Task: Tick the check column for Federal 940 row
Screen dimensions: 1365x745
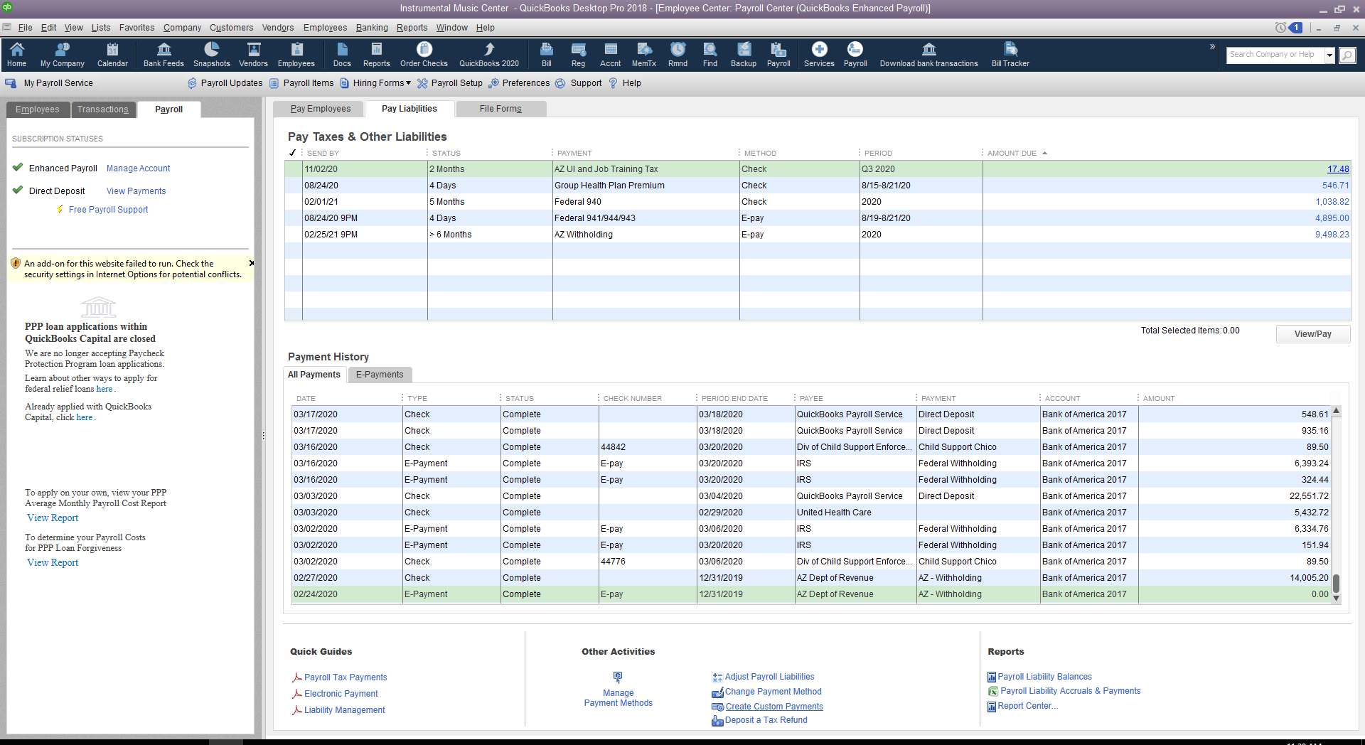Action: coord(293,202)
